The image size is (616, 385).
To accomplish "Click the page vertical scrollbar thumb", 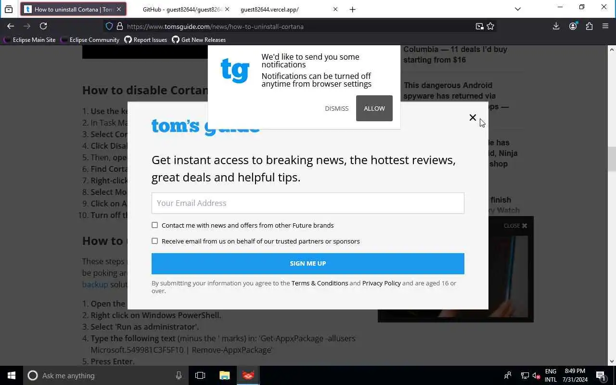I will pos(612,159).
